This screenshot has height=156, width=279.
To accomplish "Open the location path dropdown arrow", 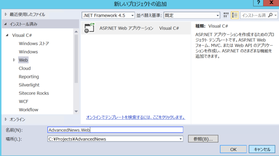I will tap(181, 139).
